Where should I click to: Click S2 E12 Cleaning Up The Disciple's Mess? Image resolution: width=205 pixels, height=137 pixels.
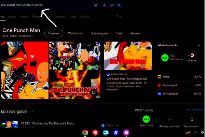47,123
